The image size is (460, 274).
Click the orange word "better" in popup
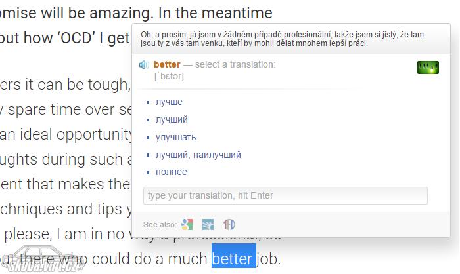pyautogui.click(x=167, y=64)
